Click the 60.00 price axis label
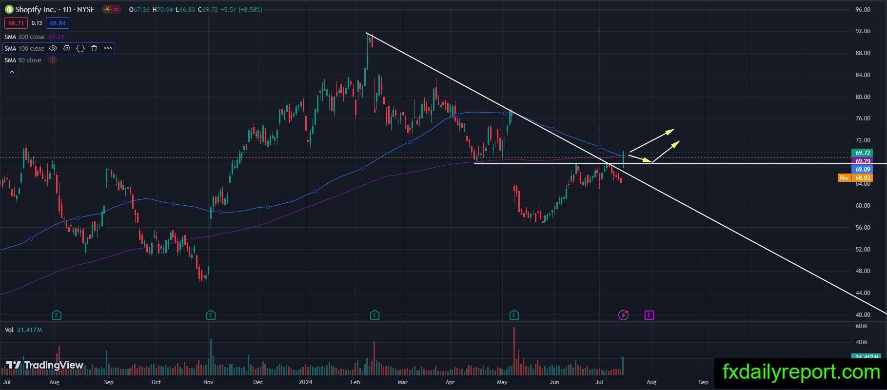Image resolution: width=887 pixels, height=390 pixels. coord(863,206)
